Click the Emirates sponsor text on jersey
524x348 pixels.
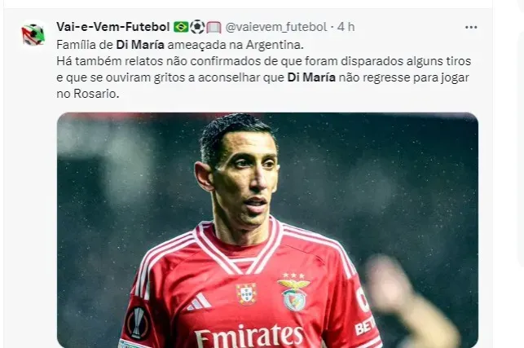(249, 335)
